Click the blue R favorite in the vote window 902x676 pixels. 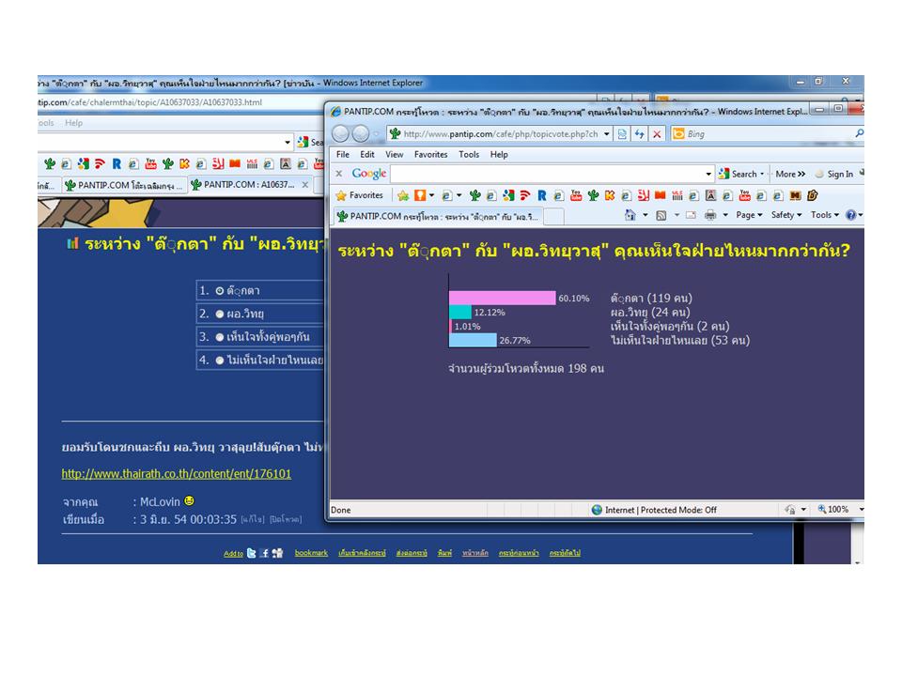point(542,195)
